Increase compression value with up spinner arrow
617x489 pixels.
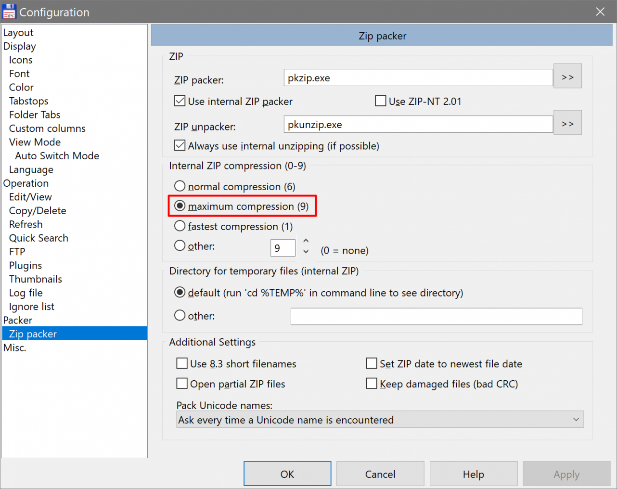[x=306, y=241]
